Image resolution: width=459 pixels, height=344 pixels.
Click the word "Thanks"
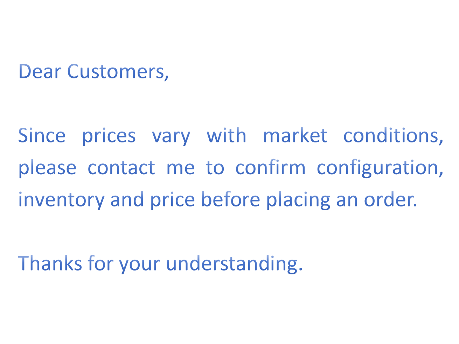50,264
